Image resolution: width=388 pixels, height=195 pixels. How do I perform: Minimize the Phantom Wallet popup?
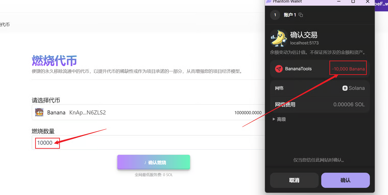pyautogui.click(x=339, y=2)
